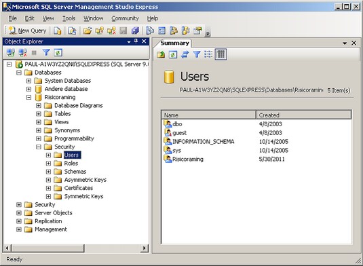The height and width of the screenshot is (266, 363).
Task: Collapse the Databases folder
Action: click(19, 73)
